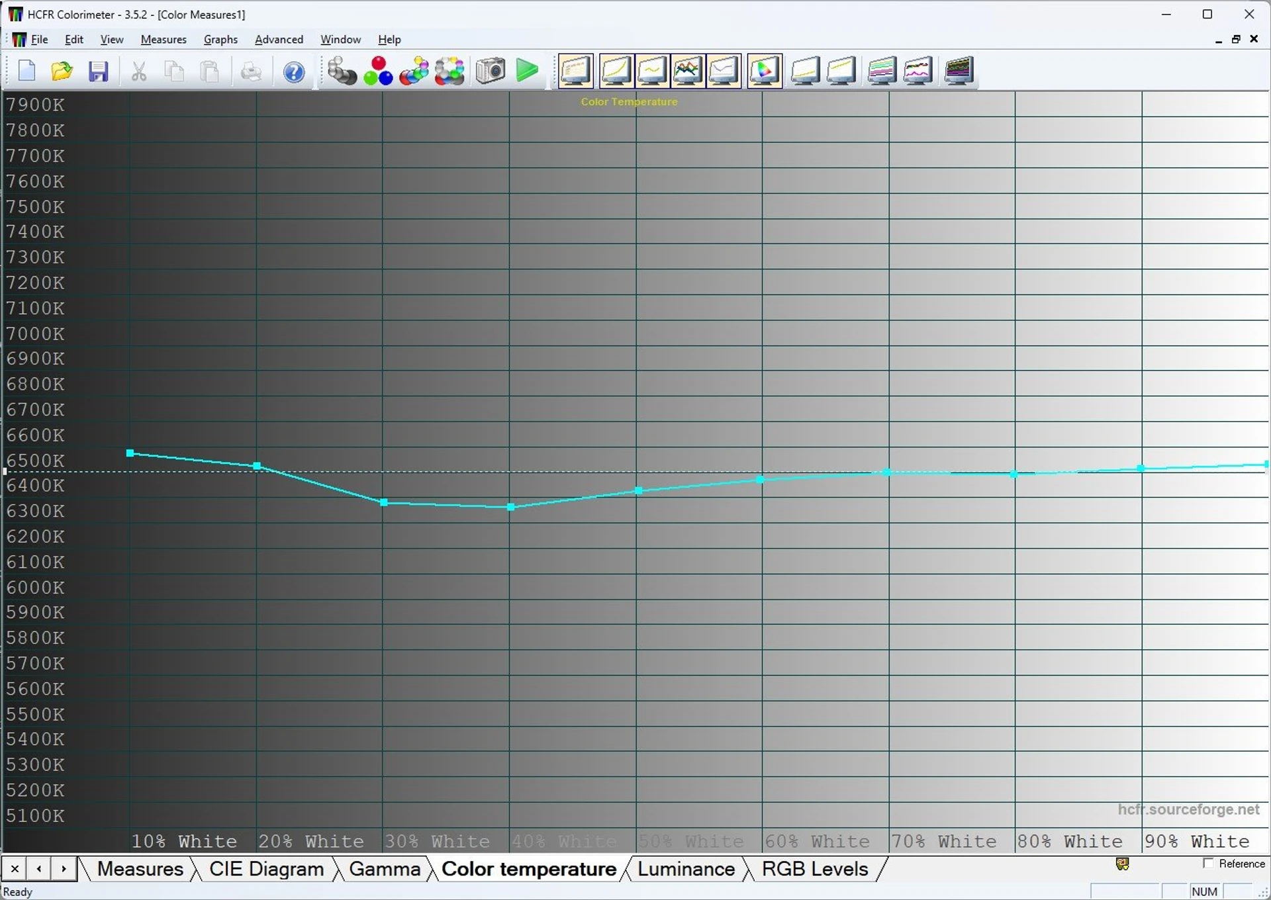Restore the inner document window
The height and width of the screenshot is (900, 1271).
coord(1236,40)
